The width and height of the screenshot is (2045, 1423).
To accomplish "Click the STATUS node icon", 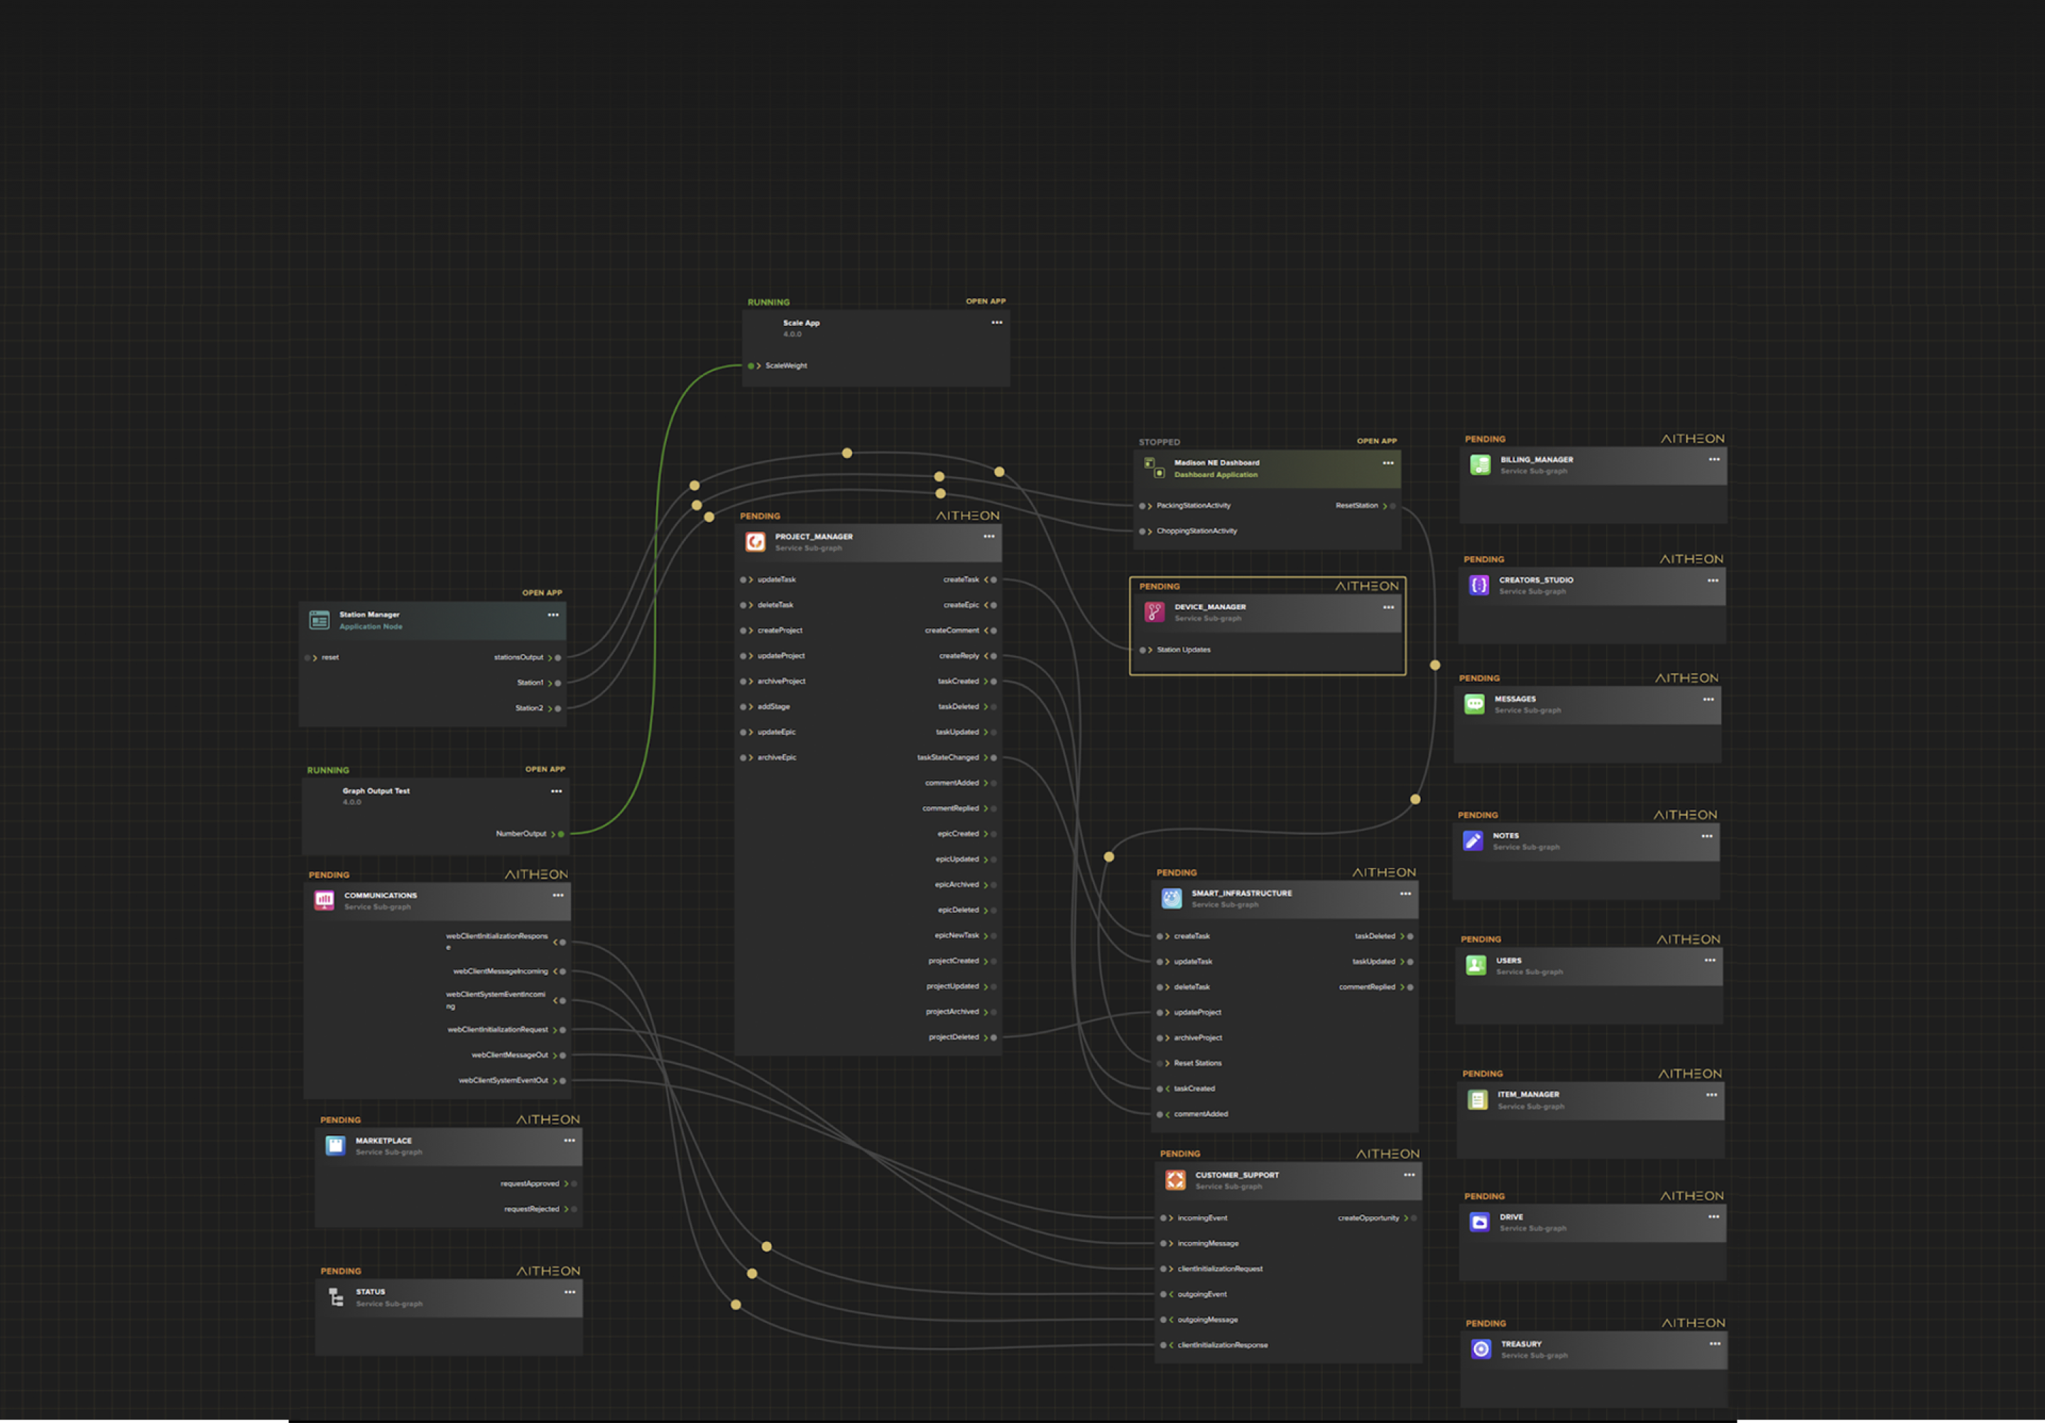I will click(x=336, y=1297).
